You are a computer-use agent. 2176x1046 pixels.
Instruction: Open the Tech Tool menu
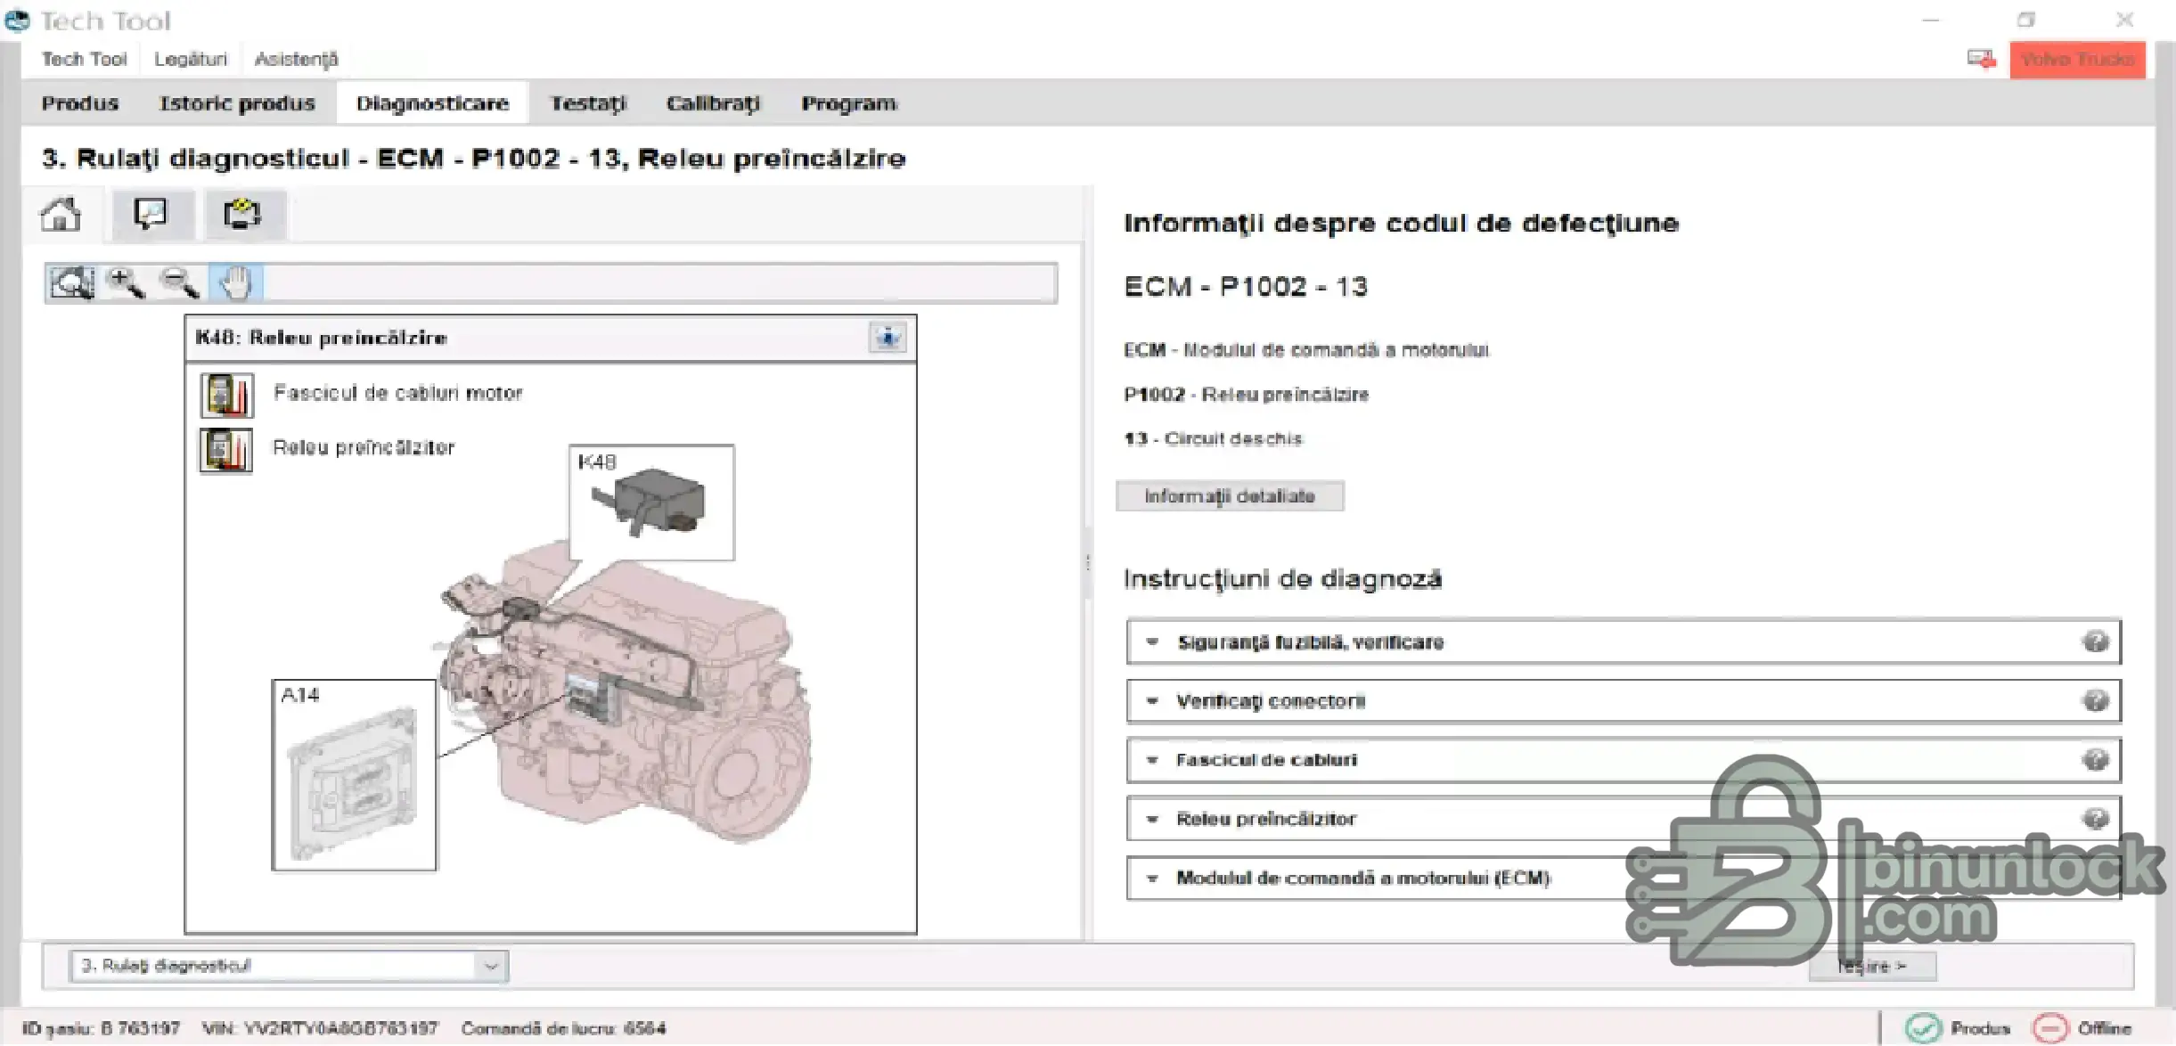(x=85, y=60)
